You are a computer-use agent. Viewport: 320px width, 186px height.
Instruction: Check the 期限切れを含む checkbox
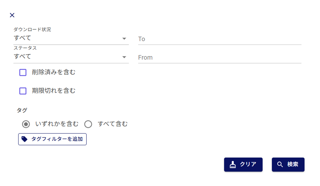[23, 91]
